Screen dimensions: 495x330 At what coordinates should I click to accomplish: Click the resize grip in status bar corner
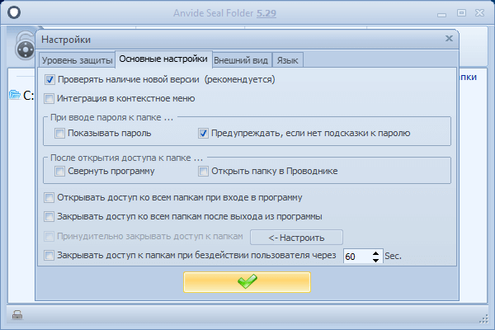[x=483, y=319]
